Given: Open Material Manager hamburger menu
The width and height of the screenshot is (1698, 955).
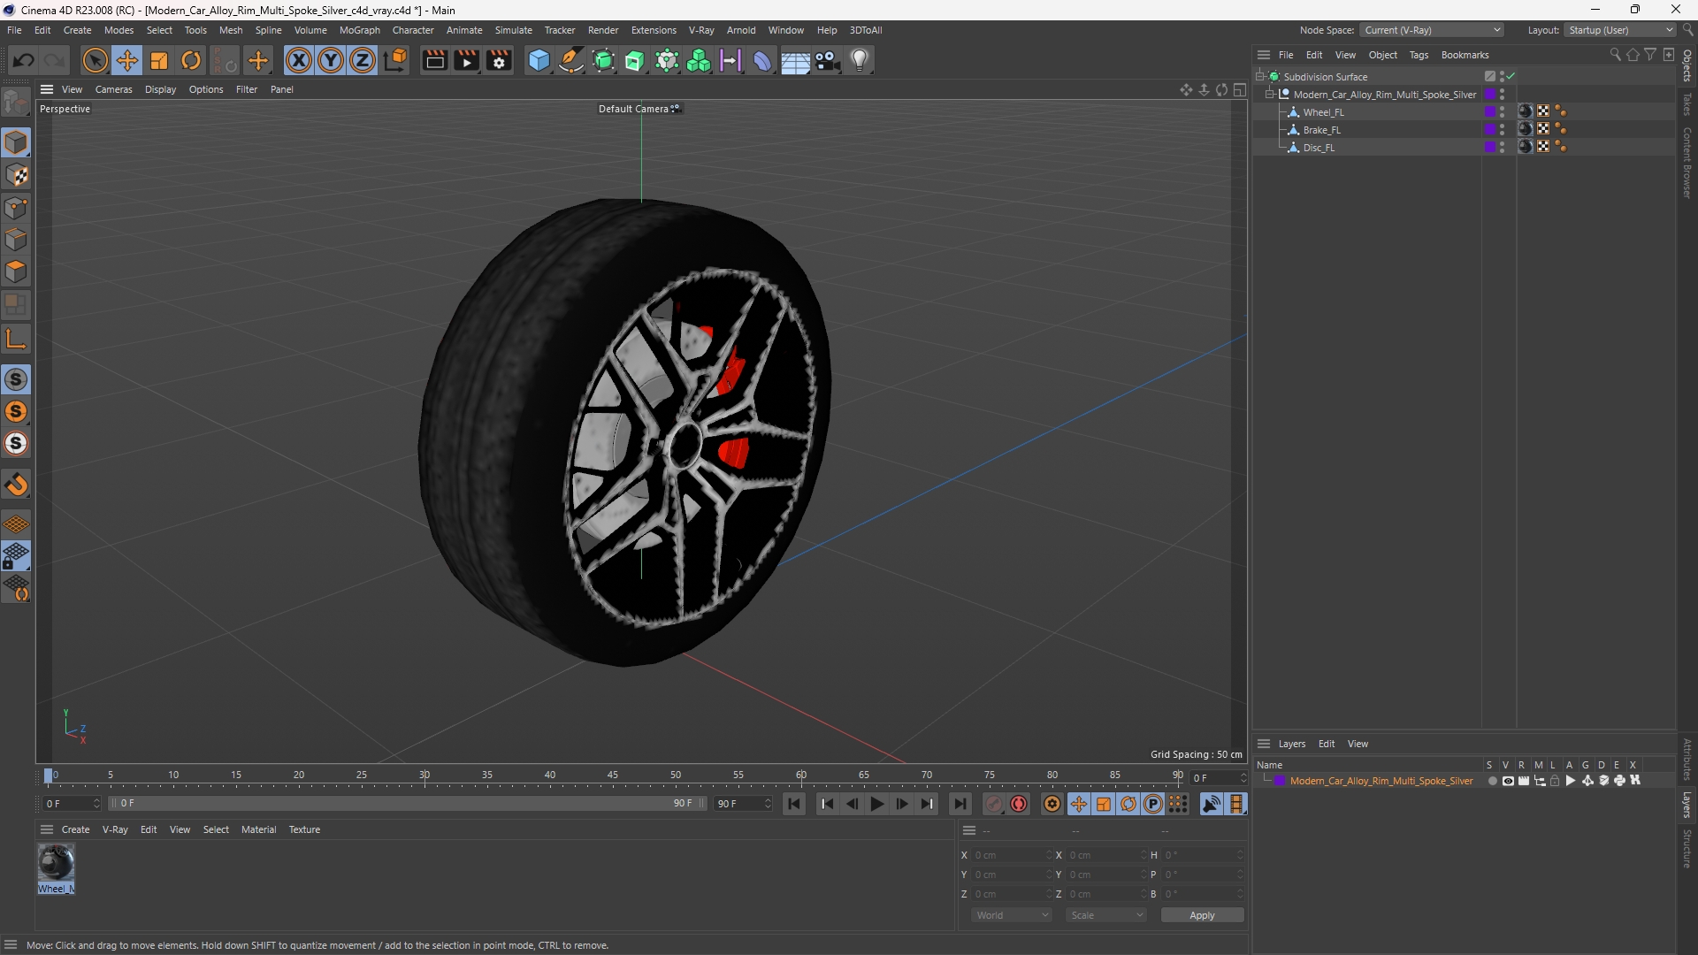Looking at the screenshot, I should [47, 829].
